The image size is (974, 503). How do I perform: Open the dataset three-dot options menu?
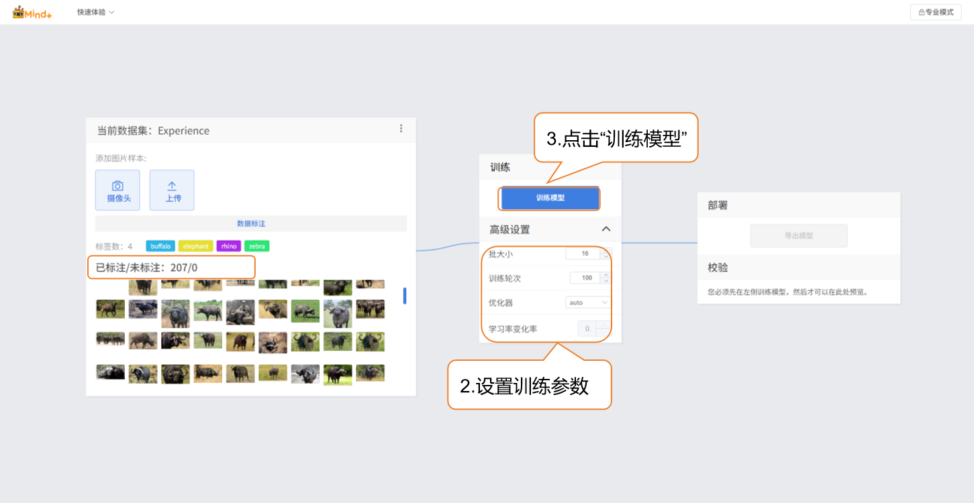[x=401, y=129]
